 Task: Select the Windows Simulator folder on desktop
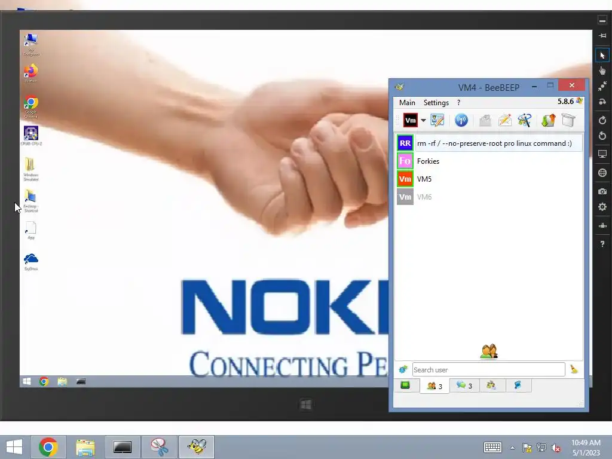[31, 169]
